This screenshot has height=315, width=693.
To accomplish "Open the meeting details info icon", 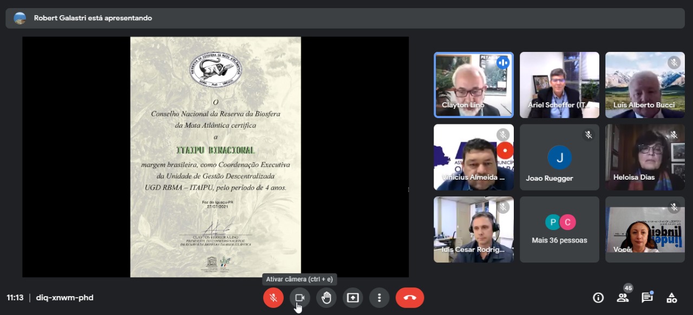I will tap(598, 298).
